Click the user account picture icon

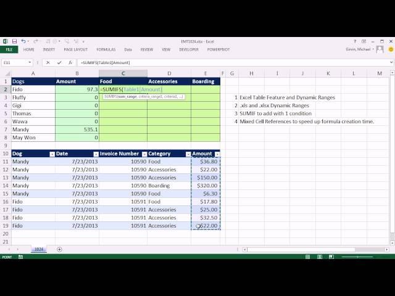point(380,49)
